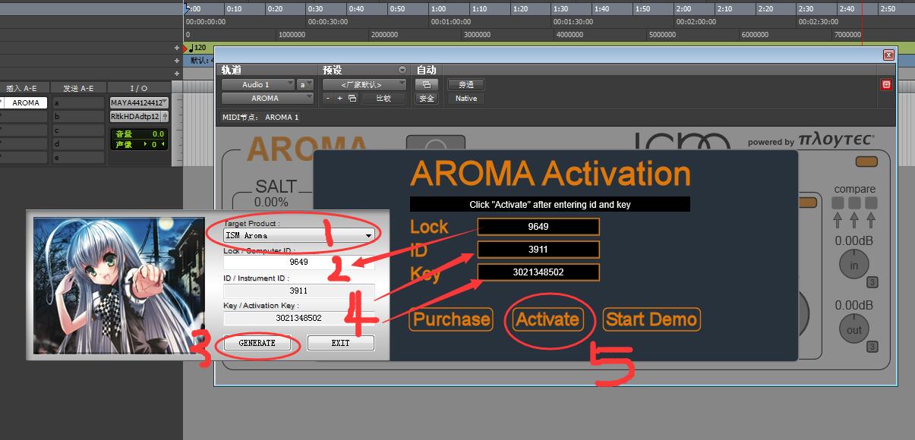Screen dimensions: 915x440
Task: Click the small 3 box beside out knob
Action: click(x=873, y=347)
